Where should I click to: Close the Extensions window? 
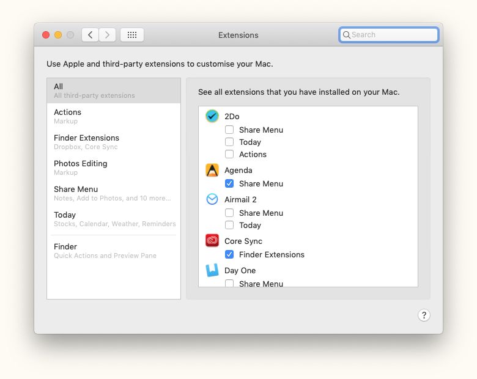coord(46,35)
